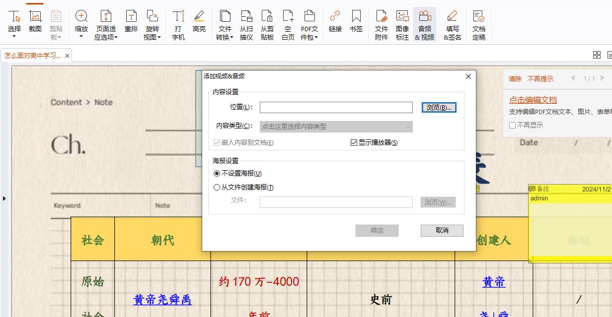
Task: Click the 打字机 typewriter tool
Action: tap(178, 25)
